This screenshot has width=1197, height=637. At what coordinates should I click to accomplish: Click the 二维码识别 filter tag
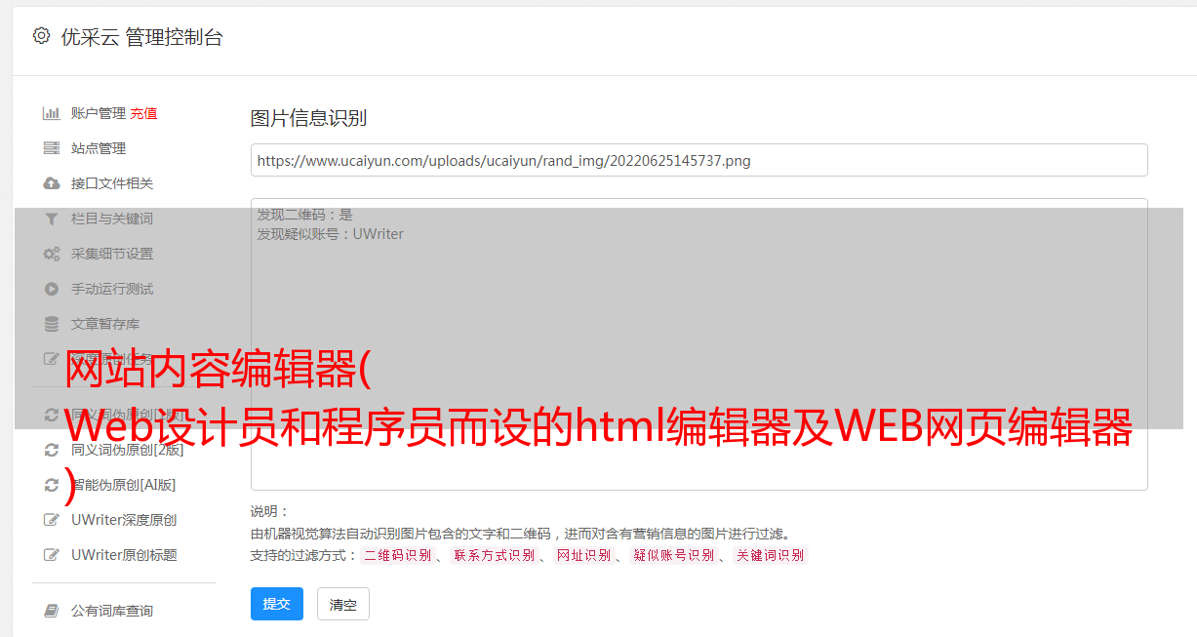tap(397, 555)
